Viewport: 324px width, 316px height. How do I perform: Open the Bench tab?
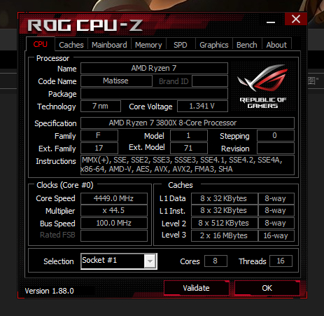247,45
